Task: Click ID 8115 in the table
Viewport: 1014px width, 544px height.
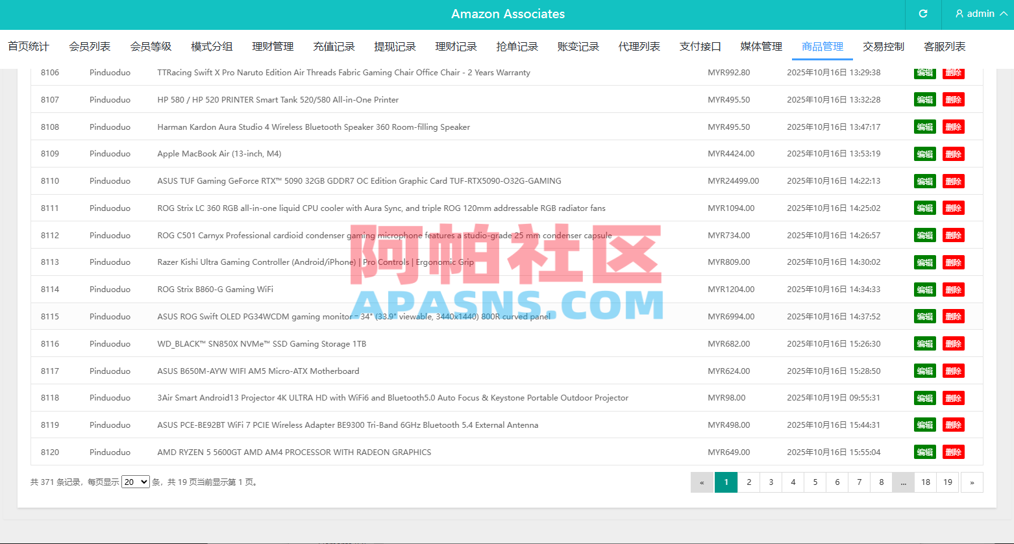Action: [x=50, y=317]
